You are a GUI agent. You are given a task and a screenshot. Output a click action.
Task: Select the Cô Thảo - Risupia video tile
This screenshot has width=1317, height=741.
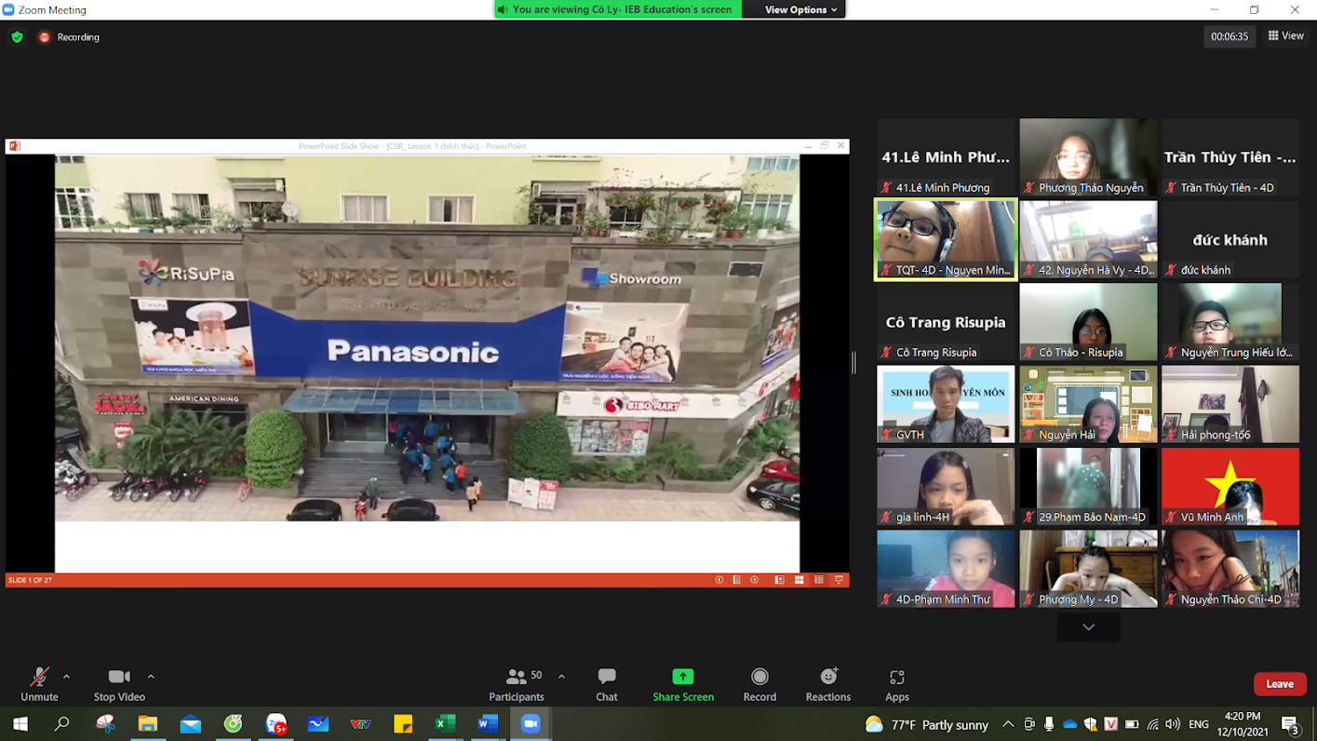[1088, 321]
